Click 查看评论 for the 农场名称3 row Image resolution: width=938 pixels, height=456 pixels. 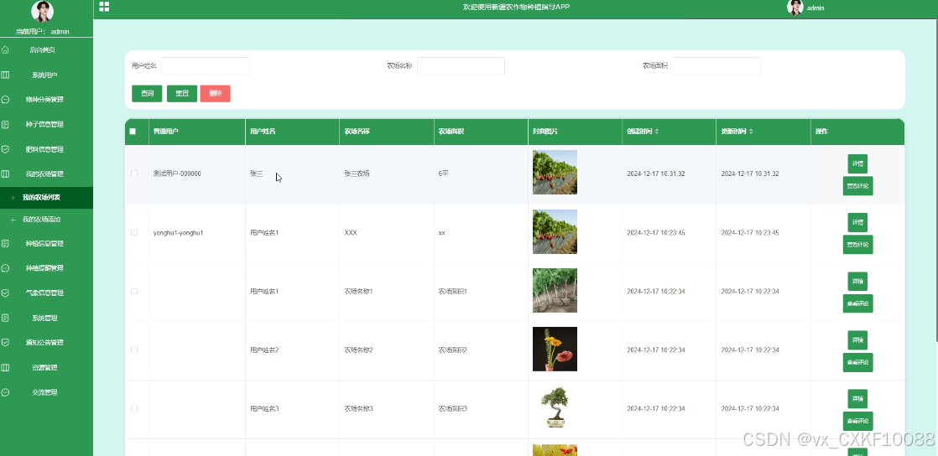(x=857, y=421)
